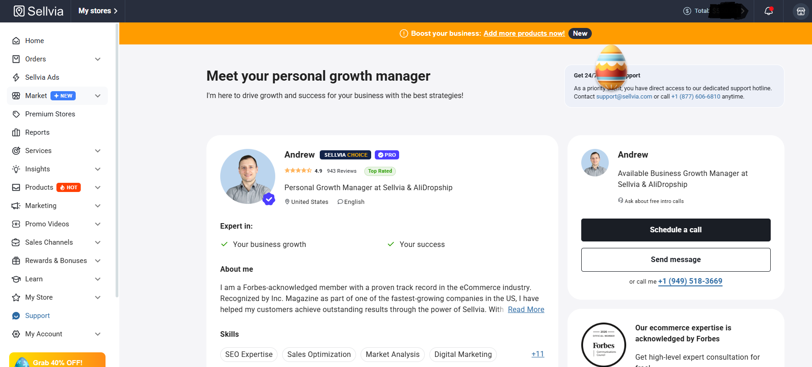Show more skills via +11 link
The width and height of the screenshot is (812, 367).
coord(538,354)
